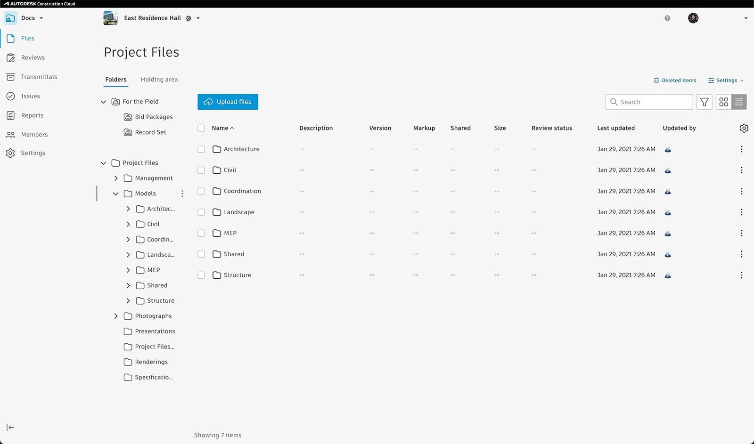The height and width of the screenshot is (444, 754).
Task: Open table column settings gear
Action: point(744,128)
